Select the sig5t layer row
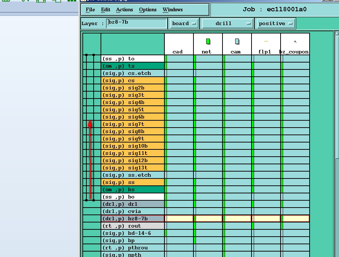The height and width of the screenshot is (257, 339). 132,109
